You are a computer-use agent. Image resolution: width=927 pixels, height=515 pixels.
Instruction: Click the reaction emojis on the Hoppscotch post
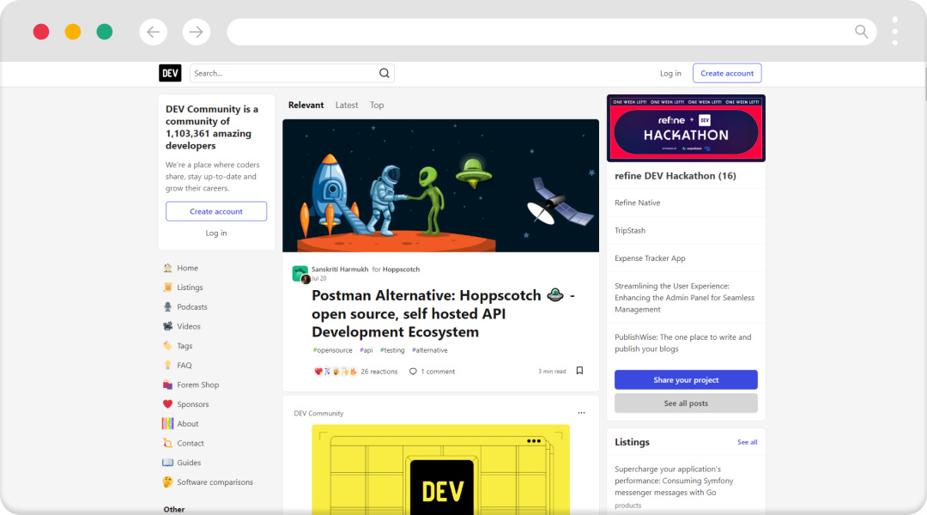[336, 372]
